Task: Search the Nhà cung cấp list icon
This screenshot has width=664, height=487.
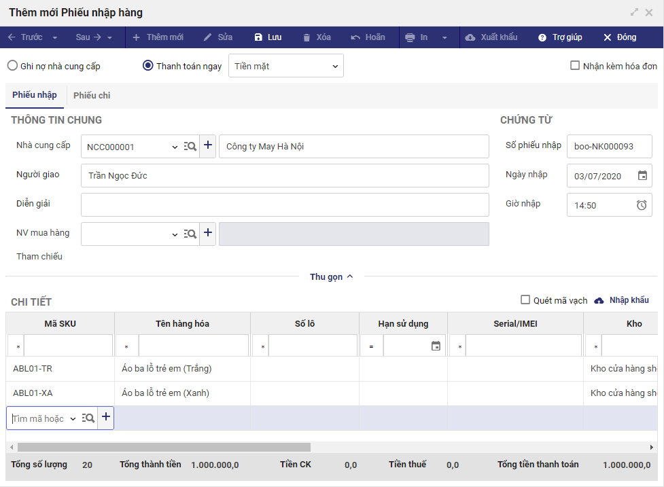Action: pos(190,147)
